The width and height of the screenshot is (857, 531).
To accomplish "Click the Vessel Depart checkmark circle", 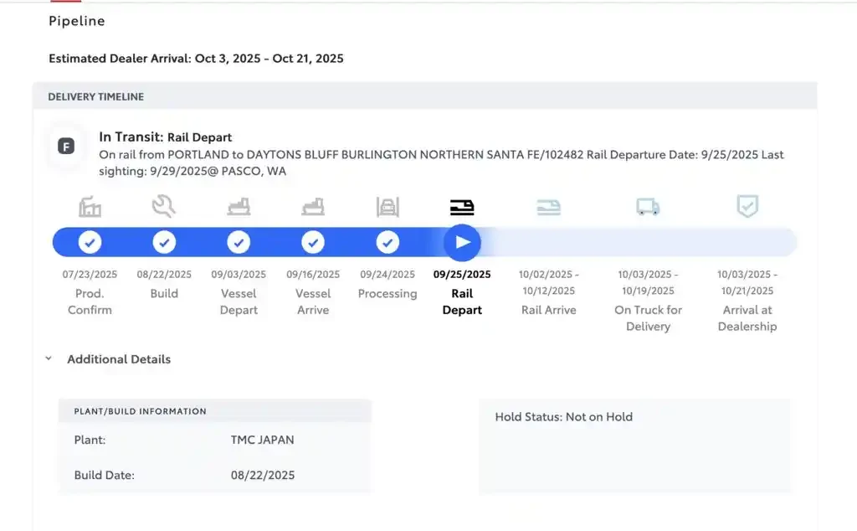I will (239, 243).
